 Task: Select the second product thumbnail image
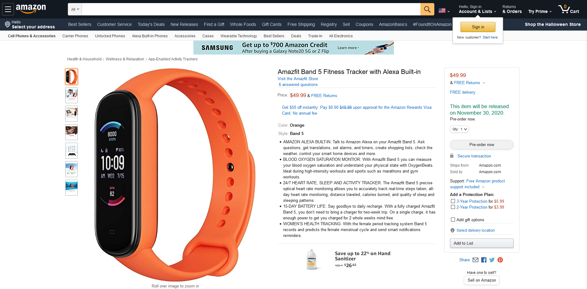[72, 95]
